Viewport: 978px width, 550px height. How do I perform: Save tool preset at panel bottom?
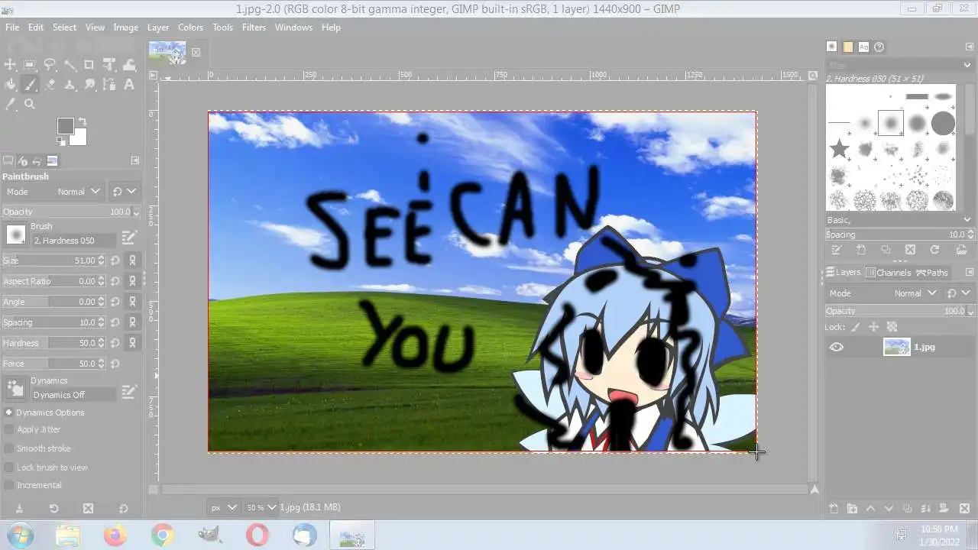point(19,509)
